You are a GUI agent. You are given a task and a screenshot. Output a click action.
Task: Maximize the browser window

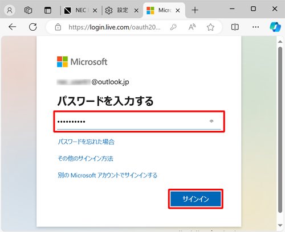coord(253,9)
